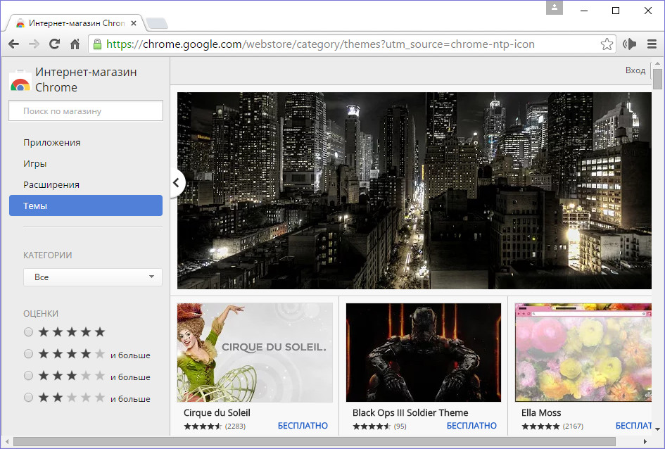Open the Игры section
Viewport: 665px width, 449px height.
tap(34, 164)
